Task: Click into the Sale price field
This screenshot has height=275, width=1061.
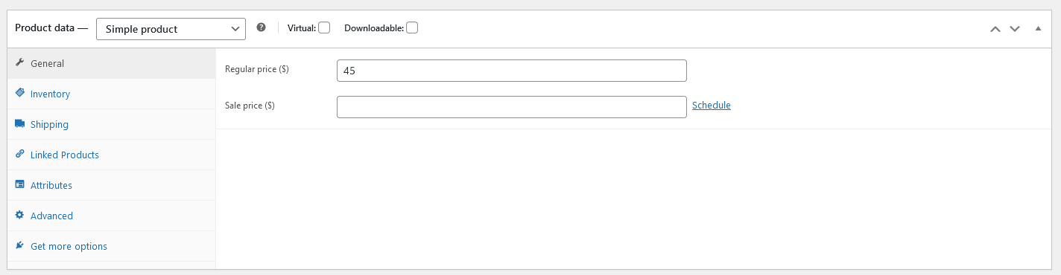Action: (512, 107)
